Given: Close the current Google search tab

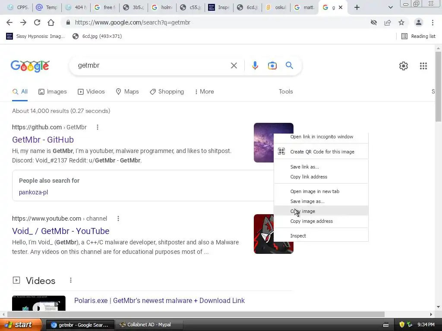Looking at the screenshot, I should (341, 7).
